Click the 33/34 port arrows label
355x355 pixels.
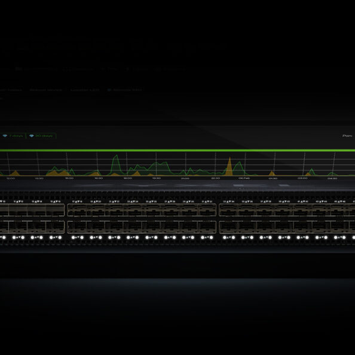pyautogui.click(x=228, y=201)
